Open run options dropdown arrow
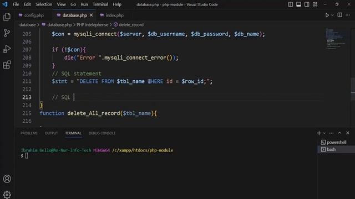Screen dimensions: 355x199 (x=332, y=15)
